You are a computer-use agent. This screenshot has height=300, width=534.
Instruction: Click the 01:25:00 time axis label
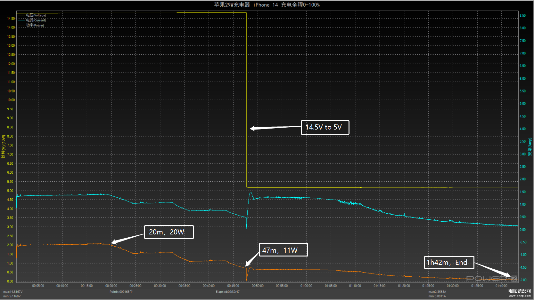coord(428,286)
